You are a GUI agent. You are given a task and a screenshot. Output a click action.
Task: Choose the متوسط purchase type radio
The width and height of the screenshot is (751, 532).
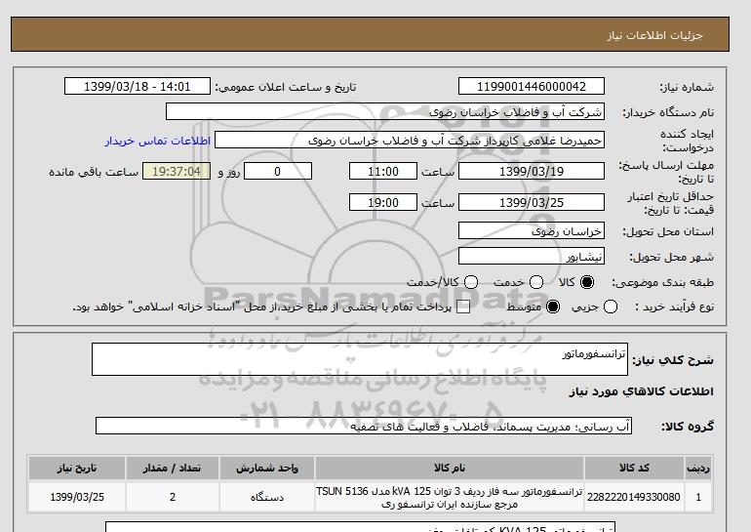553,307
